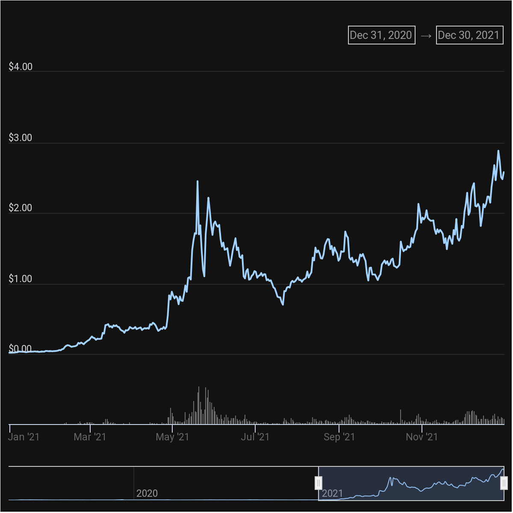Click the $1.00 price axis label
Viewport: 513px width, 513px height.
coord(21,279)
